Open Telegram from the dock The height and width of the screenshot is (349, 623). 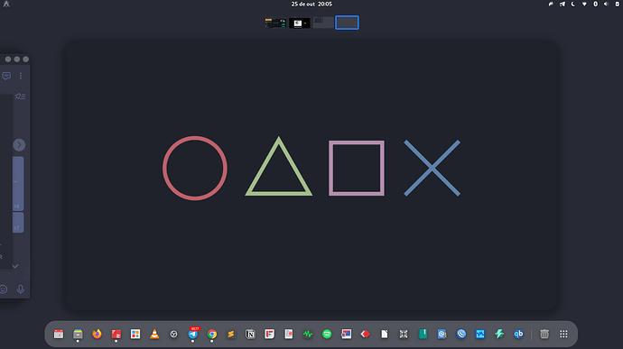192,334
